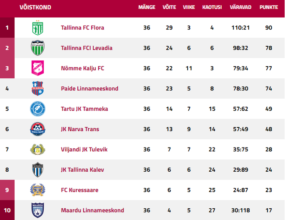Click the VÕISTKOND column header
Screen dimensions: 285x220
click(35, 7)
